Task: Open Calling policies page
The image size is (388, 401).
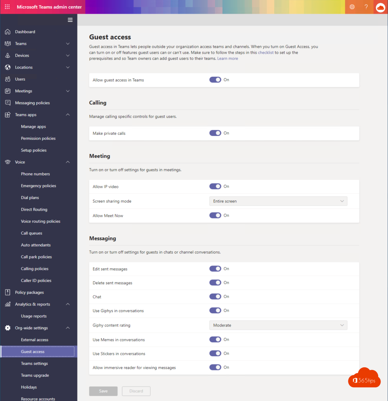Action: pyautogui.click(x=34, y=269)
